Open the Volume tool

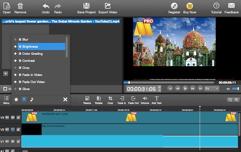pyautogui.click(x=145, y=100)
